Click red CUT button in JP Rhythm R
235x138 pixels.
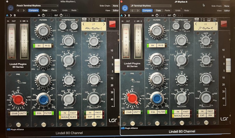(x=224, y=24)
